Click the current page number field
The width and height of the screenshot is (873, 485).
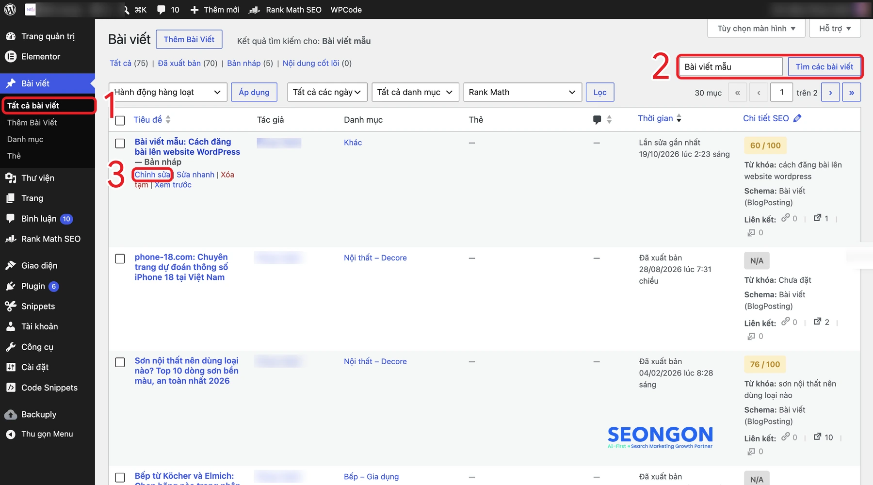781,93
